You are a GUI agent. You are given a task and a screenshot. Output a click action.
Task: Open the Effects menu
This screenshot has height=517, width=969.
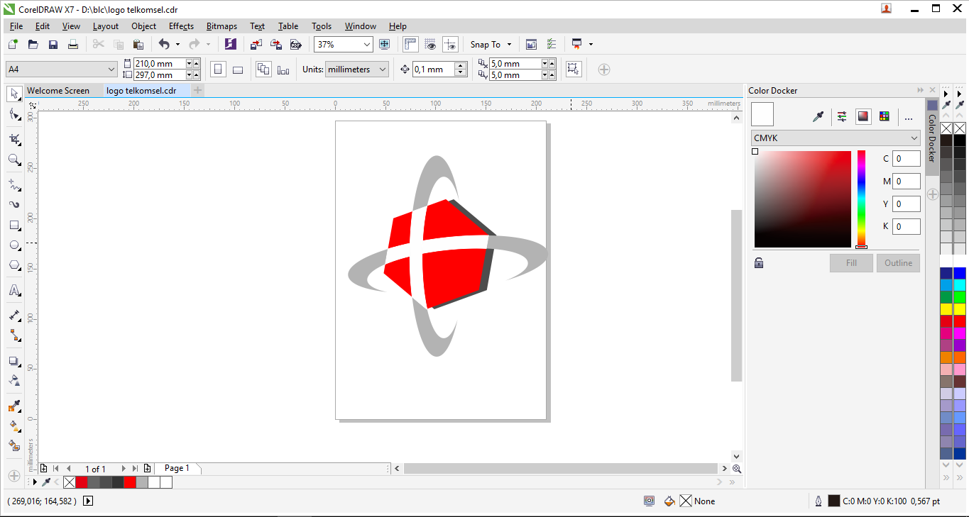[x=181, y=26]
